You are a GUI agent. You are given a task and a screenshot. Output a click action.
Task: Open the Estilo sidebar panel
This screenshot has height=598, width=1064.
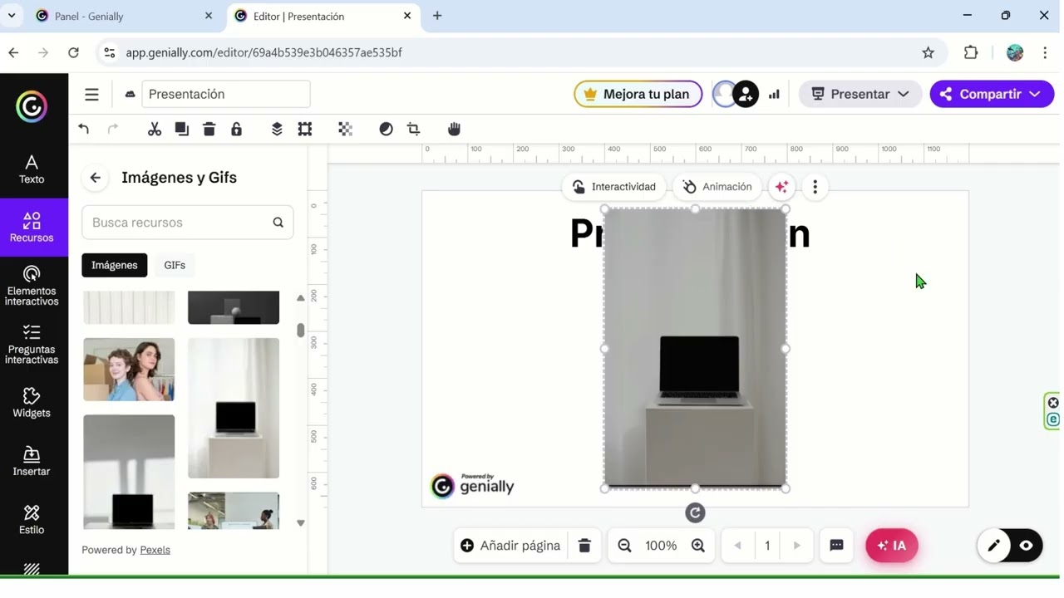pyautogui.click(x=32, y=520)
